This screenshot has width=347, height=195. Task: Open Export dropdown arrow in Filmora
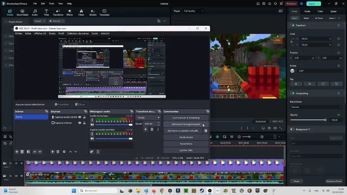pos(318,4)
